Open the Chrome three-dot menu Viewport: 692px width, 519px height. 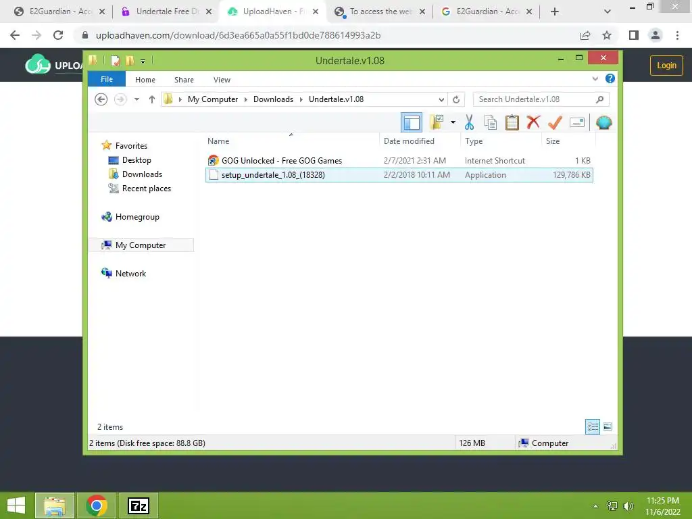pos(677,35)
